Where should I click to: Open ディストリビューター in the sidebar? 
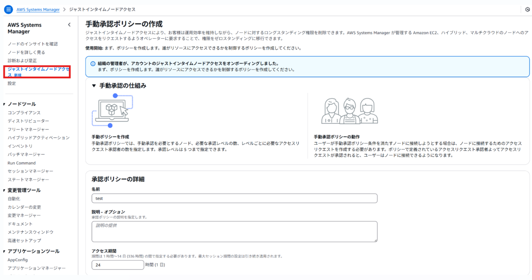pyautogui.click(x=28, y=121)
